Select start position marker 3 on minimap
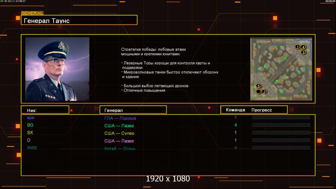 (x=303, y=52)
